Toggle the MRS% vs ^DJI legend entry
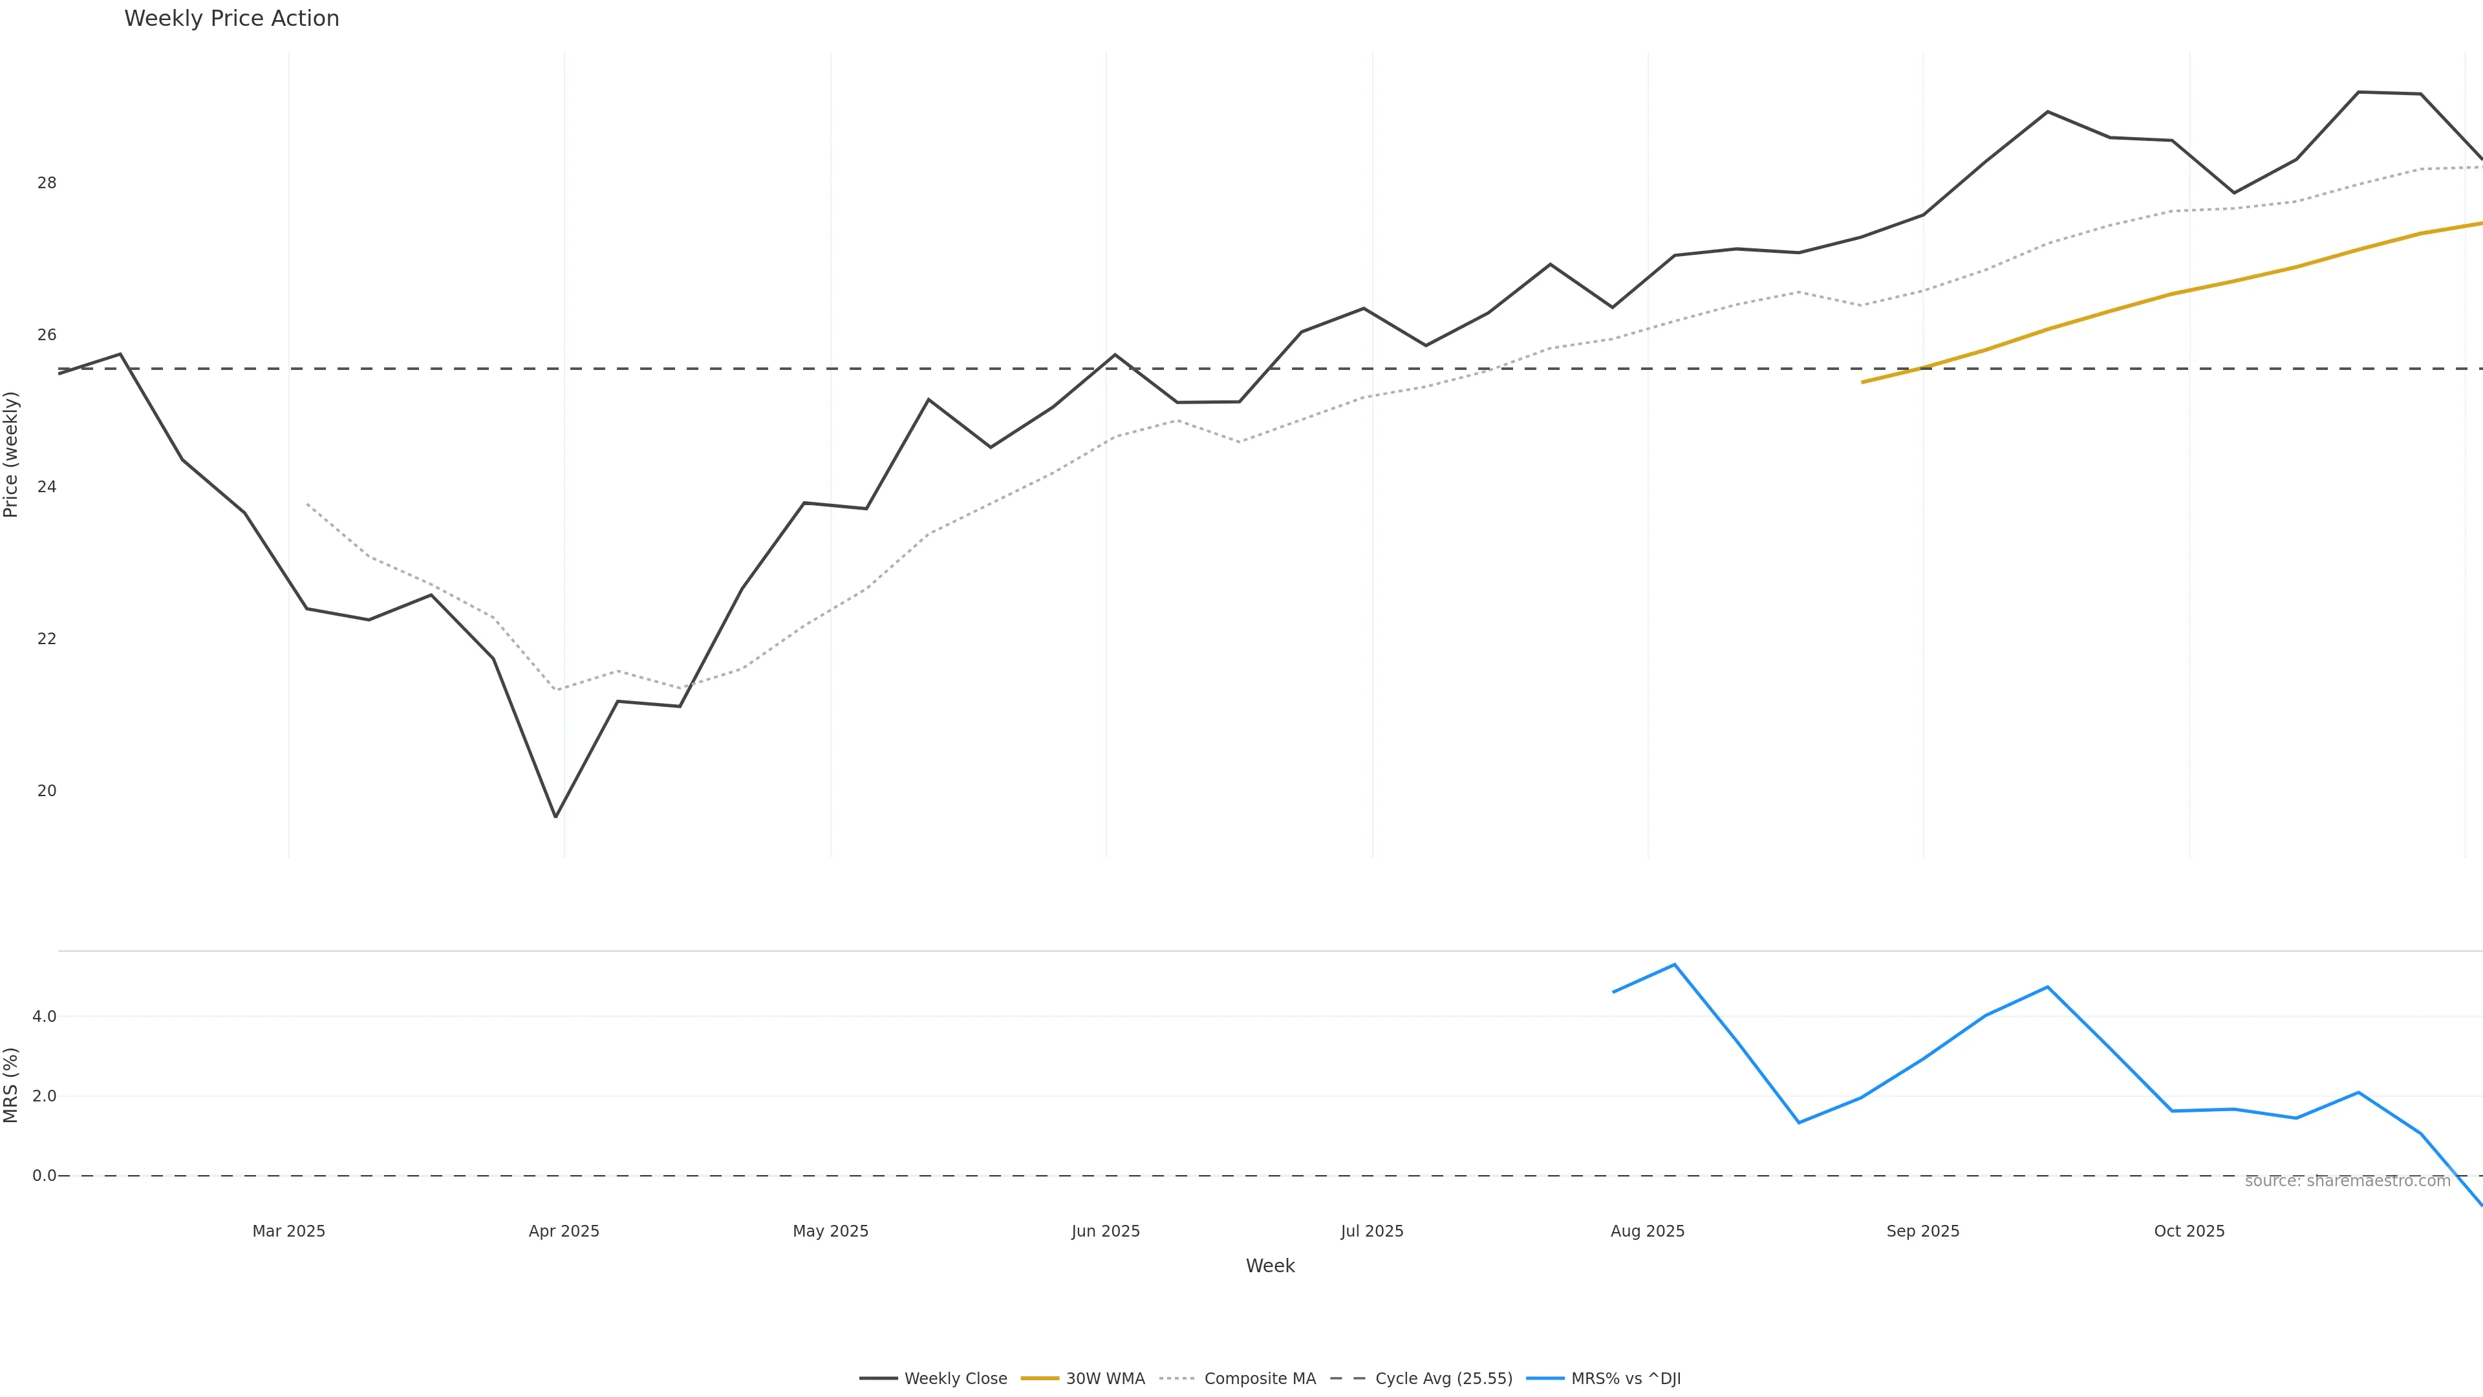 [1625, 1379]
